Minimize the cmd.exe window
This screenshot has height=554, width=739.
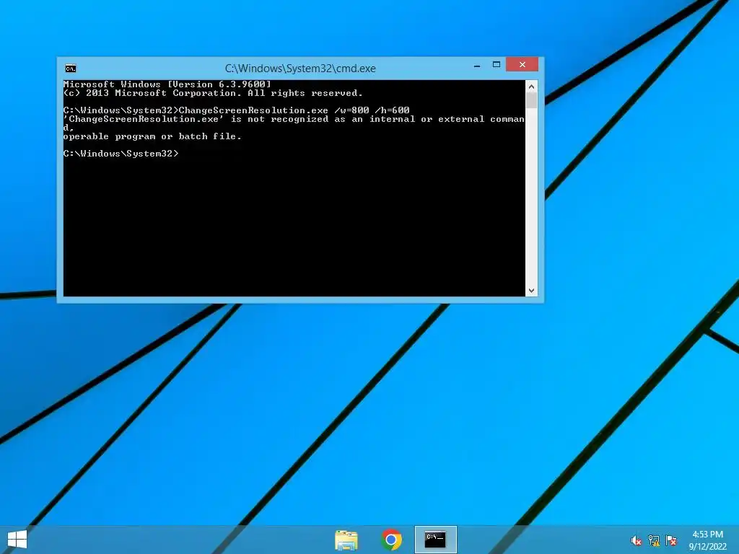click(477, 65)
